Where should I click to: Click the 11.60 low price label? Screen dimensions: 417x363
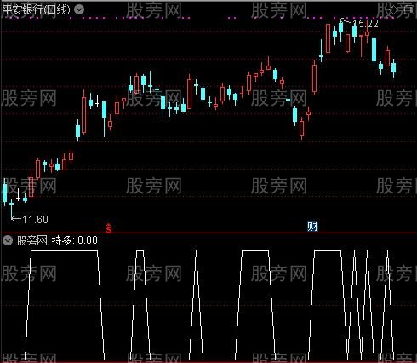coord(35,219)
